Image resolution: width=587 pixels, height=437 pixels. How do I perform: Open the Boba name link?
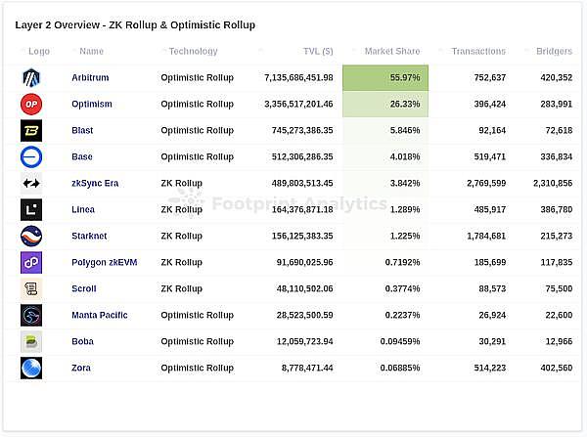tap(82, 341)
